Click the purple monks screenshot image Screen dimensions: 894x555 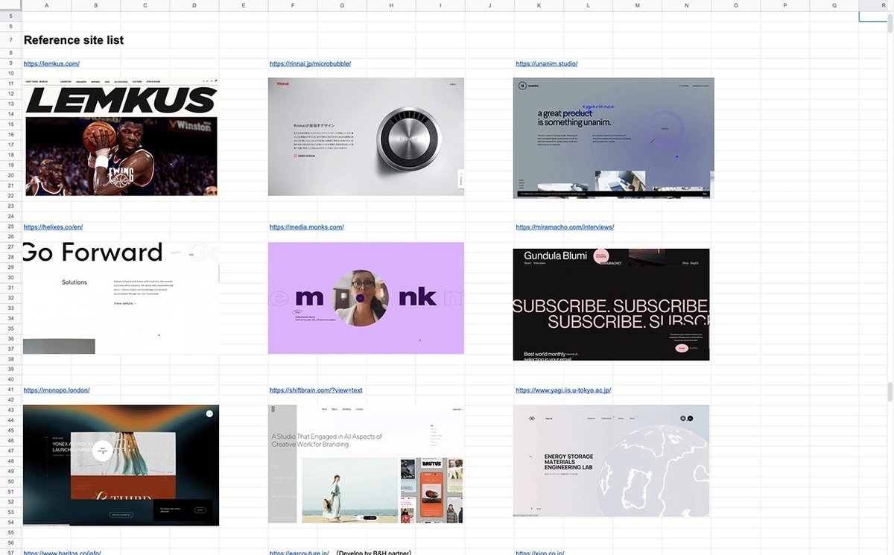(366, 298)
